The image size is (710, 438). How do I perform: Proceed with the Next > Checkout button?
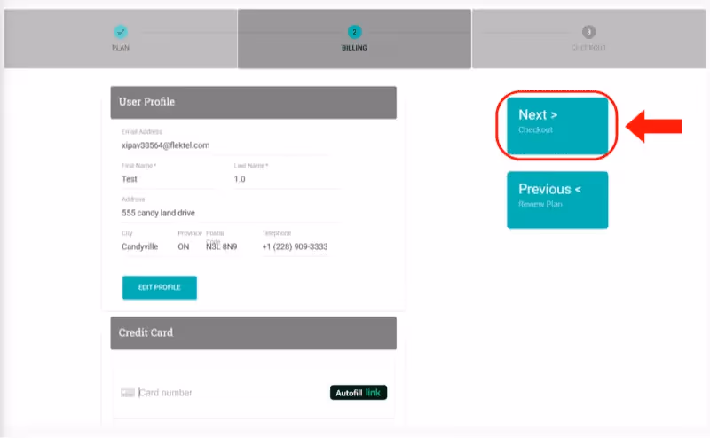click(557, 124)
